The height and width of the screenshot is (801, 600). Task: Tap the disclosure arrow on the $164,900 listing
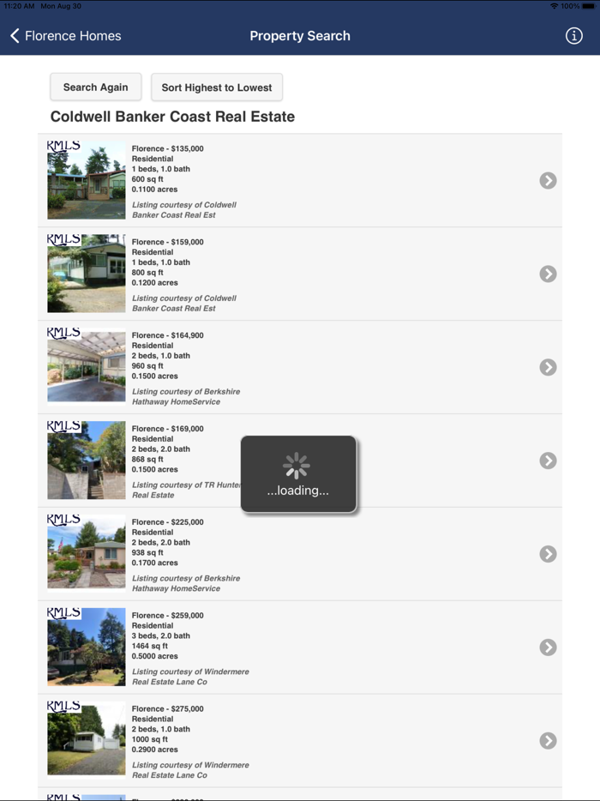click(x=548, y=367)
